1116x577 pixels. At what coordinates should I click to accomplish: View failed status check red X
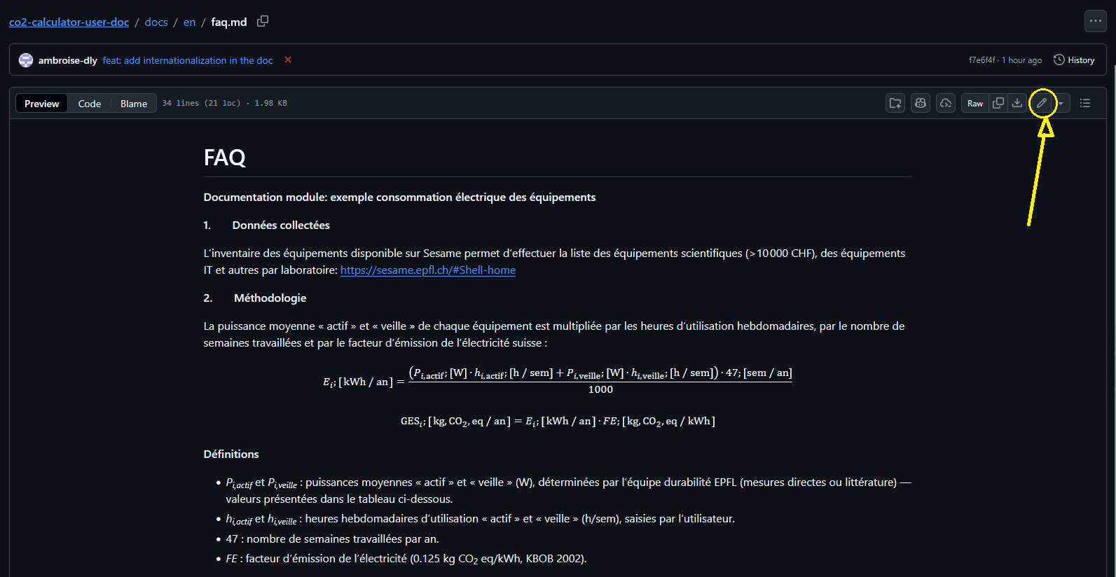coord(288,60)
